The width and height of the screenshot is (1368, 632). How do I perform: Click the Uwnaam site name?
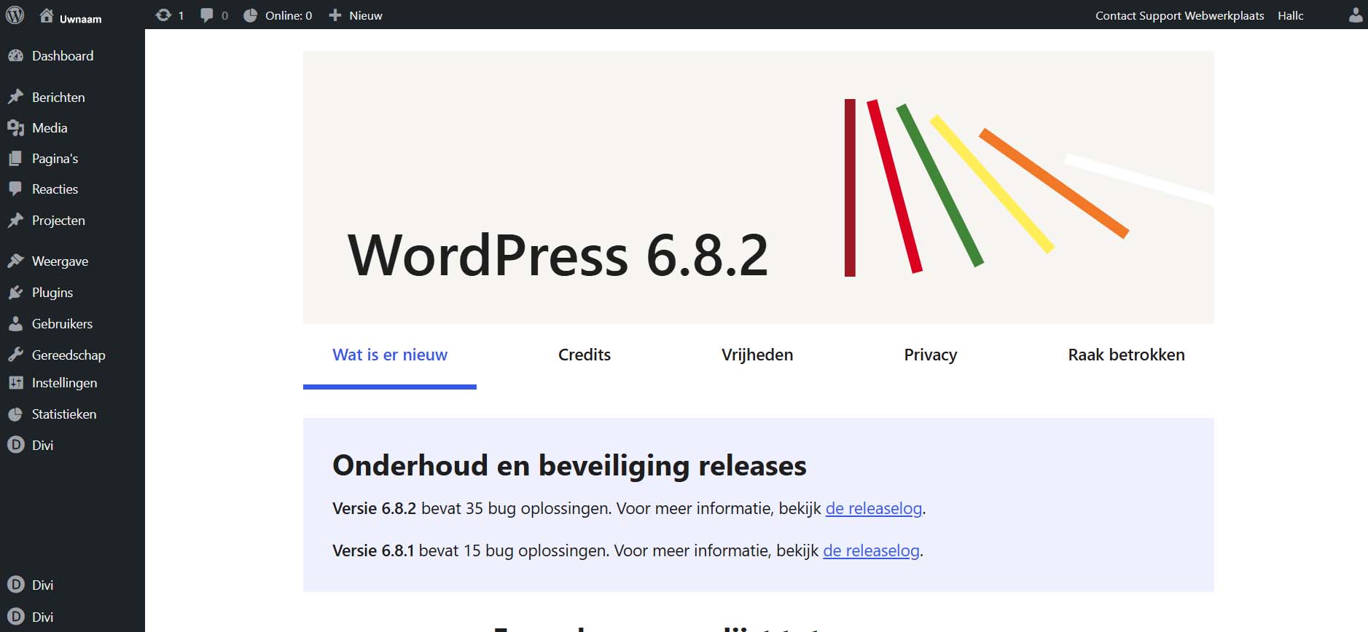coord(81,19)
